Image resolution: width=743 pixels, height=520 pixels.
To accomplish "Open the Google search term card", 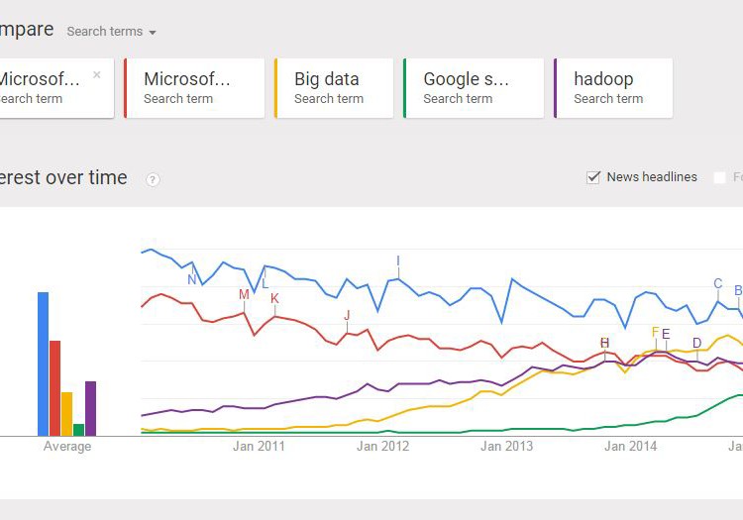I will pos(473,88).
